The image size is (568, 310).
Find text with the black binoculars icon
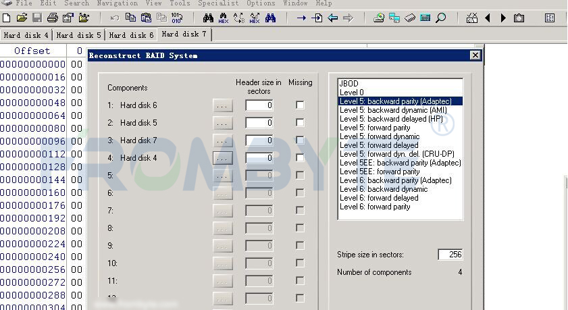[208, 18]
